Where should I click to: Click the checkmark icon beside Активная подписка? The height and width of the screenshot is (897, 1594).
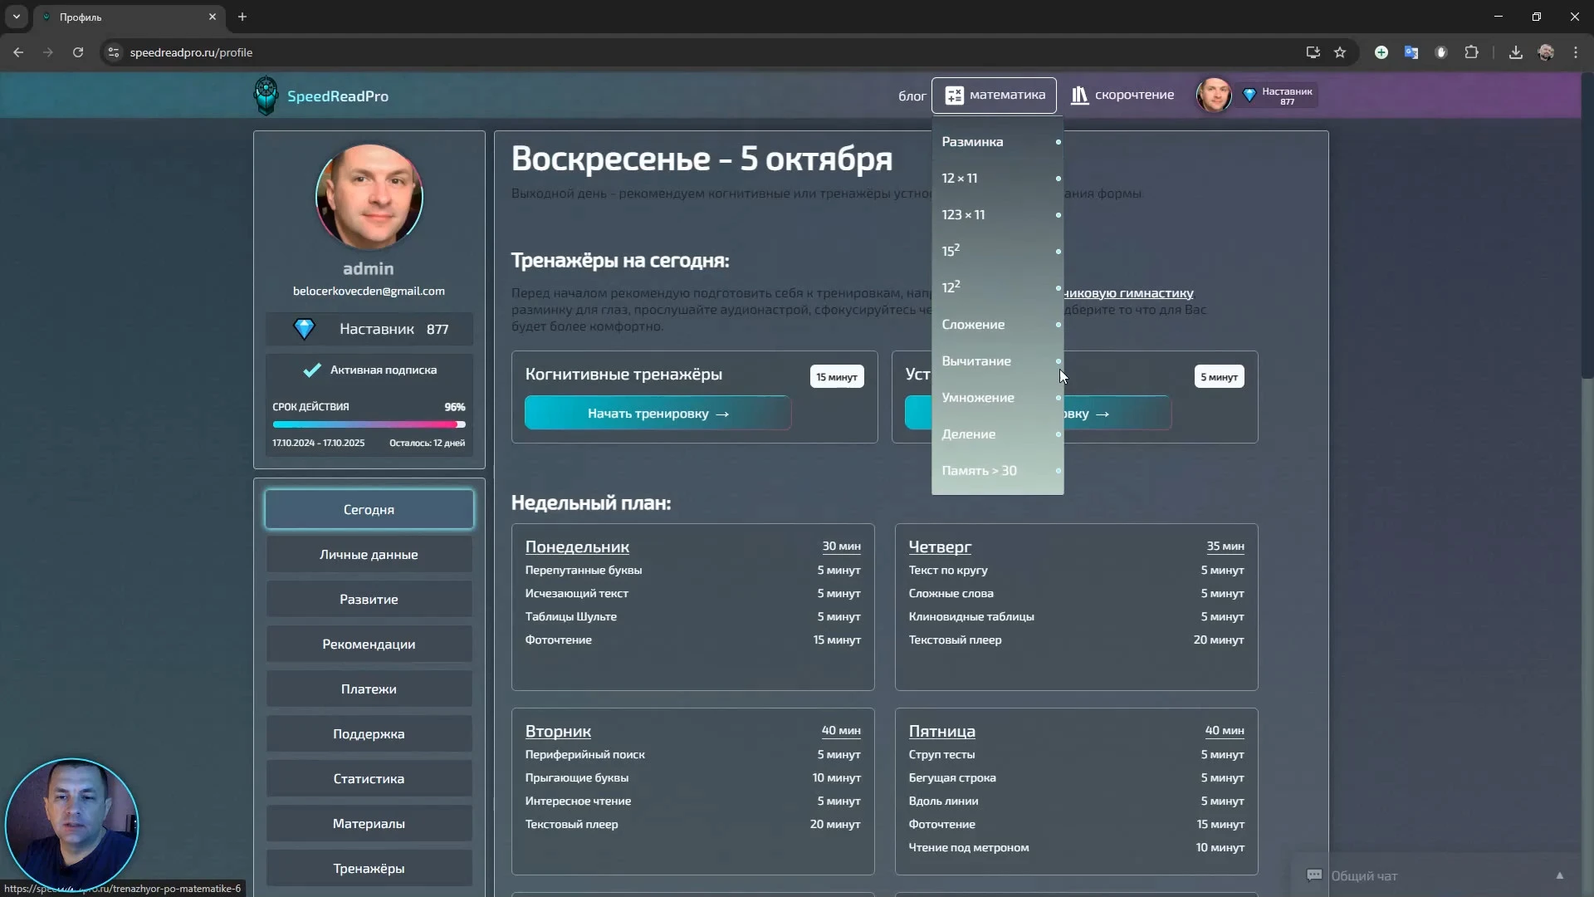(x=312, y=370)
